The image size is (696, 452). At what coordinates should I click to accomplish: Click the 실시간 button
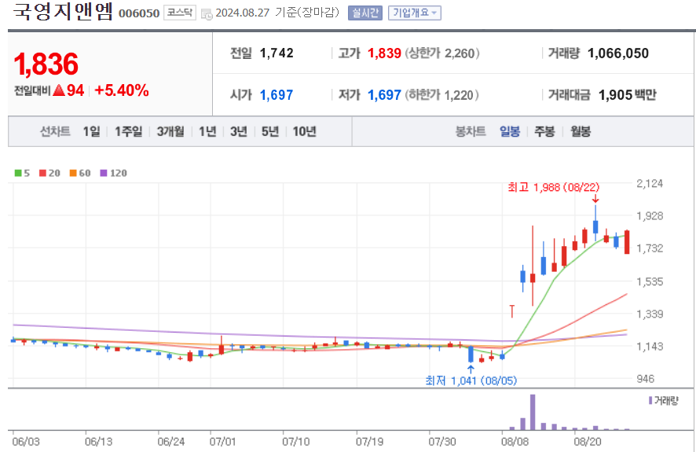[364, 13]
